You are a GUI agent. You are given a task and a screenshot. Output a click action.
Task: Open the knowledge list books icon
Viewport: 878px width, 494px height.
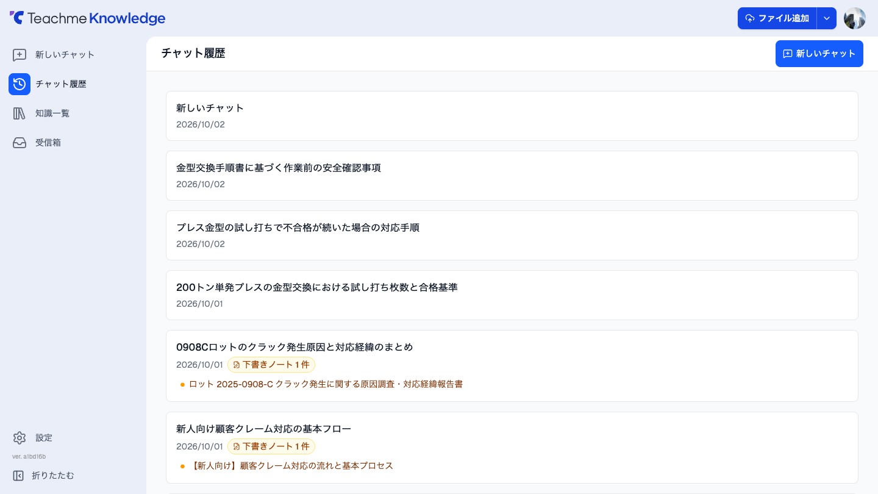[x=20, y=113]
